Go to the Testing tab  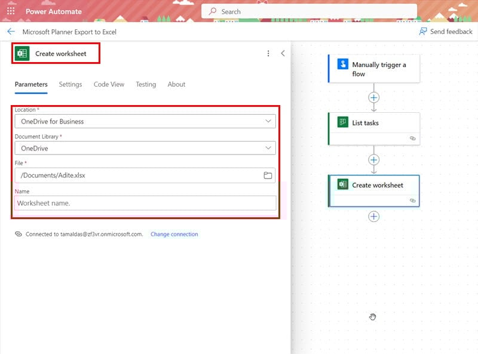(x=145, y=84)
